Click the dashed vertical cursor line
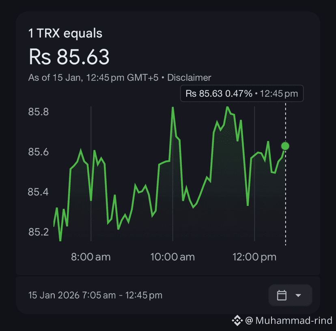The image size is (336, 331). point(285,195)
